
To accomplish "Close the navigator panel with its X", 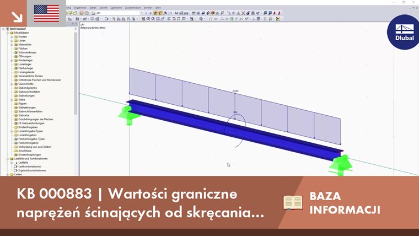I will 76,24.
